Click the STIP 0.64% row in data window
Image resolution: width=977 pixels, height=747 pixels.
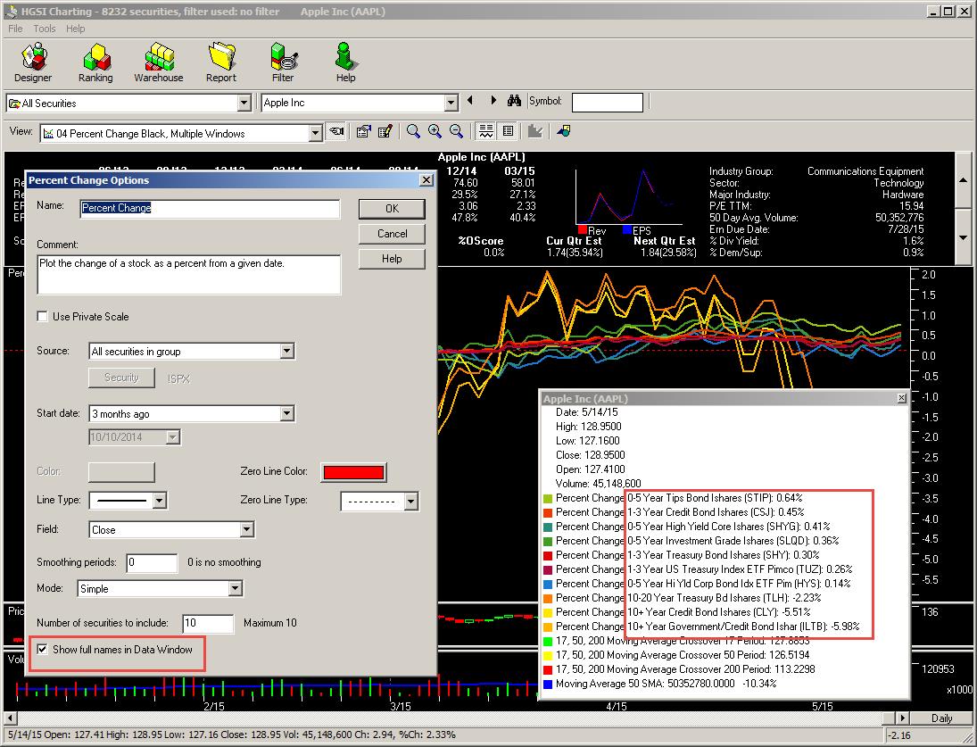(674, 498)
